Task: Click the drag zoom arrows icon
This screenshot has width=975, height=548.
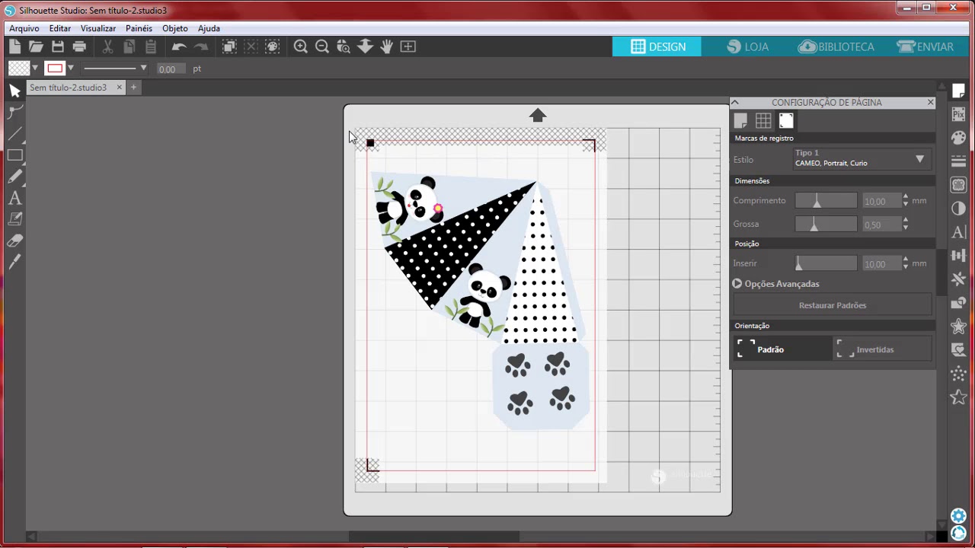Action: click(x=365, y=46)
